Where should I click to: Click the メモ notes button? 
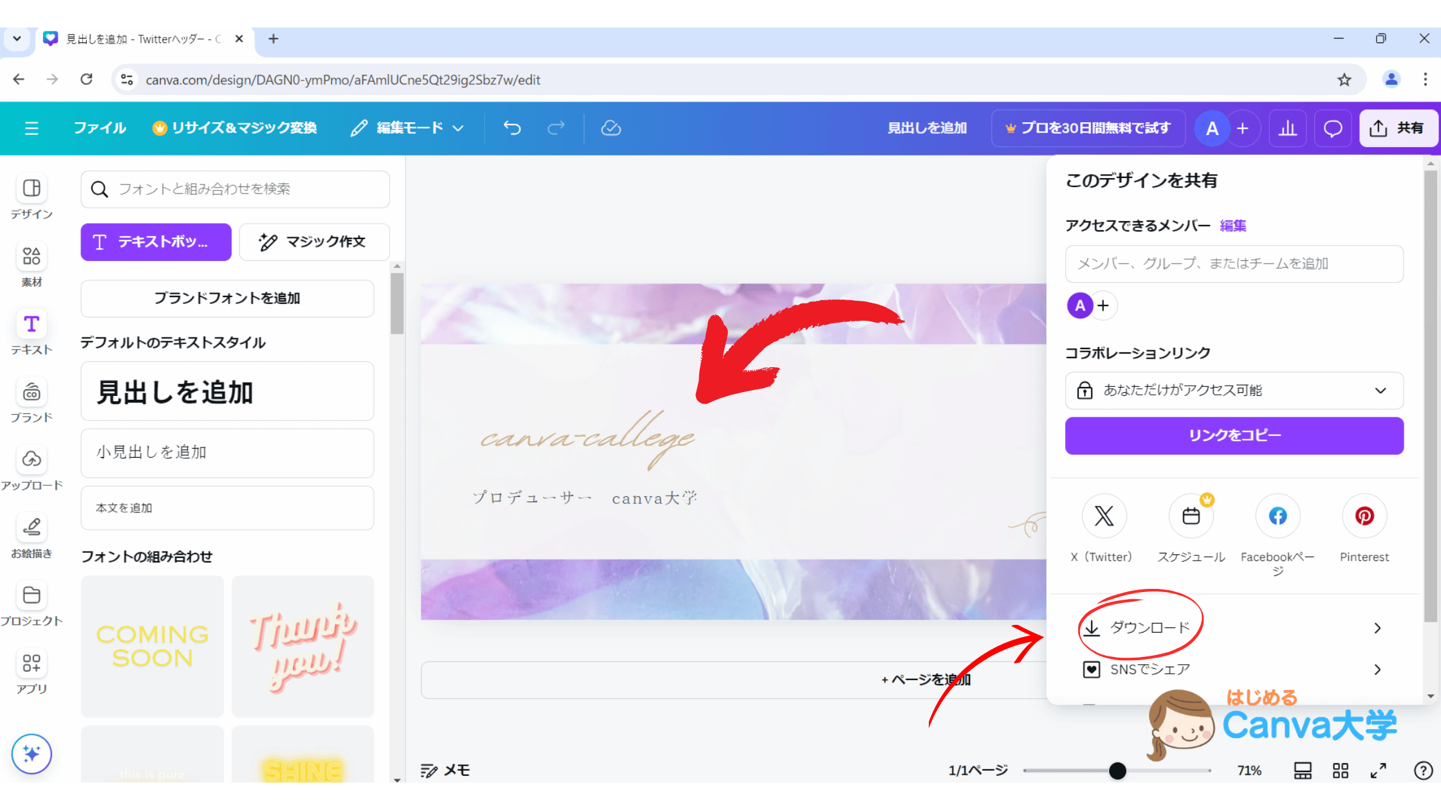(445, 770)
